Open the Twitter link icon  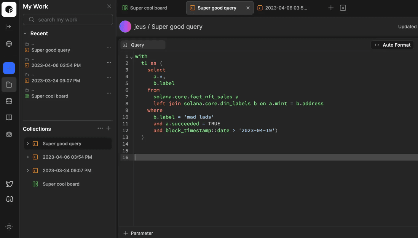[10, 184]
